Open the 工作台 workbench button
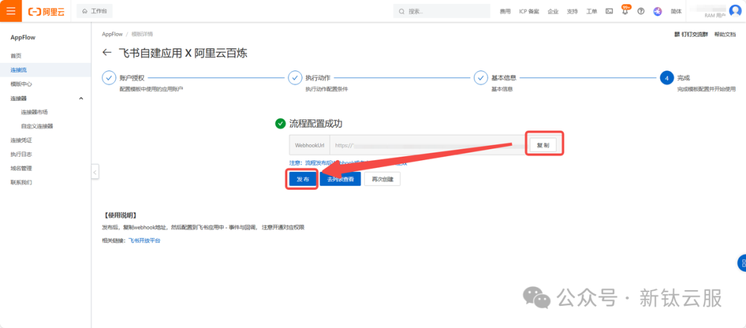This screenshot has width=746, height=328. (x=94, y=11)
